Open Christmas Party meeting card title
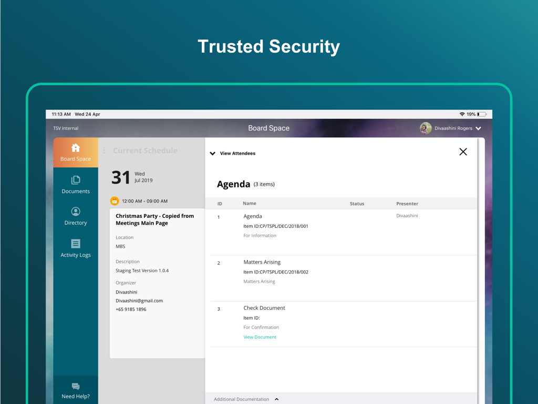This screenshot has width=538, height=404. pos(154,219)
